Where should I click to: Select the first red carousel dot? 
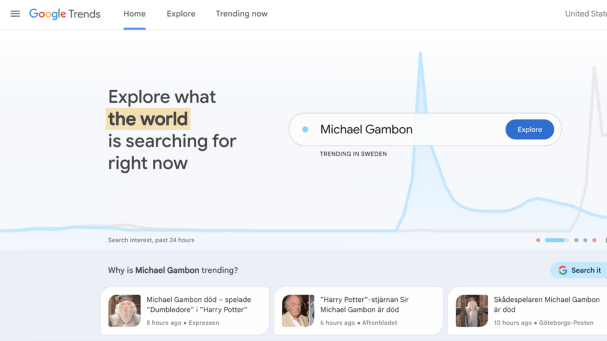538,240
